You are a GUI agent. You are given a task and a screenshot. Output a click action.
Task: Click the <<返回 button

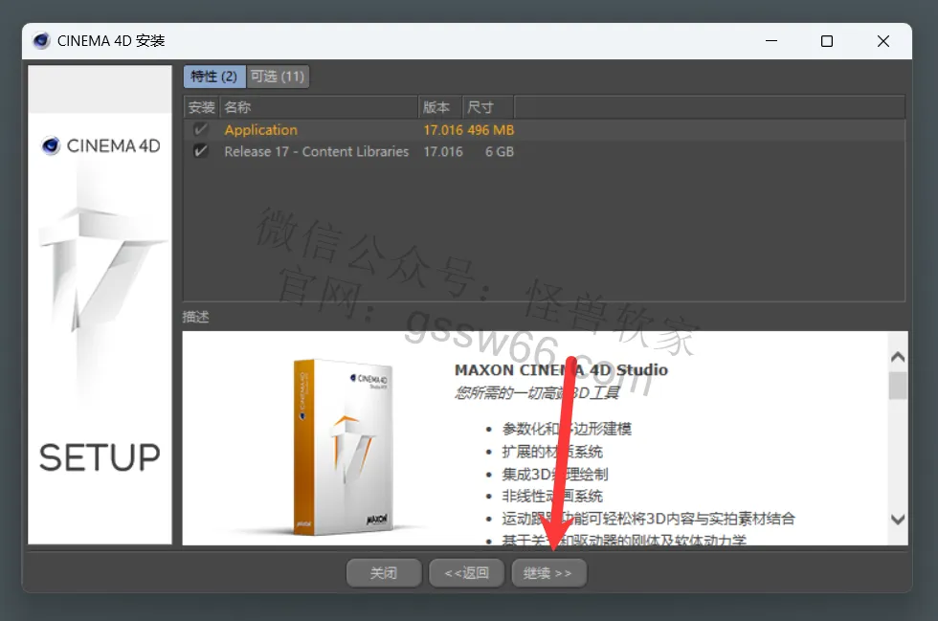tap(466, 573)
